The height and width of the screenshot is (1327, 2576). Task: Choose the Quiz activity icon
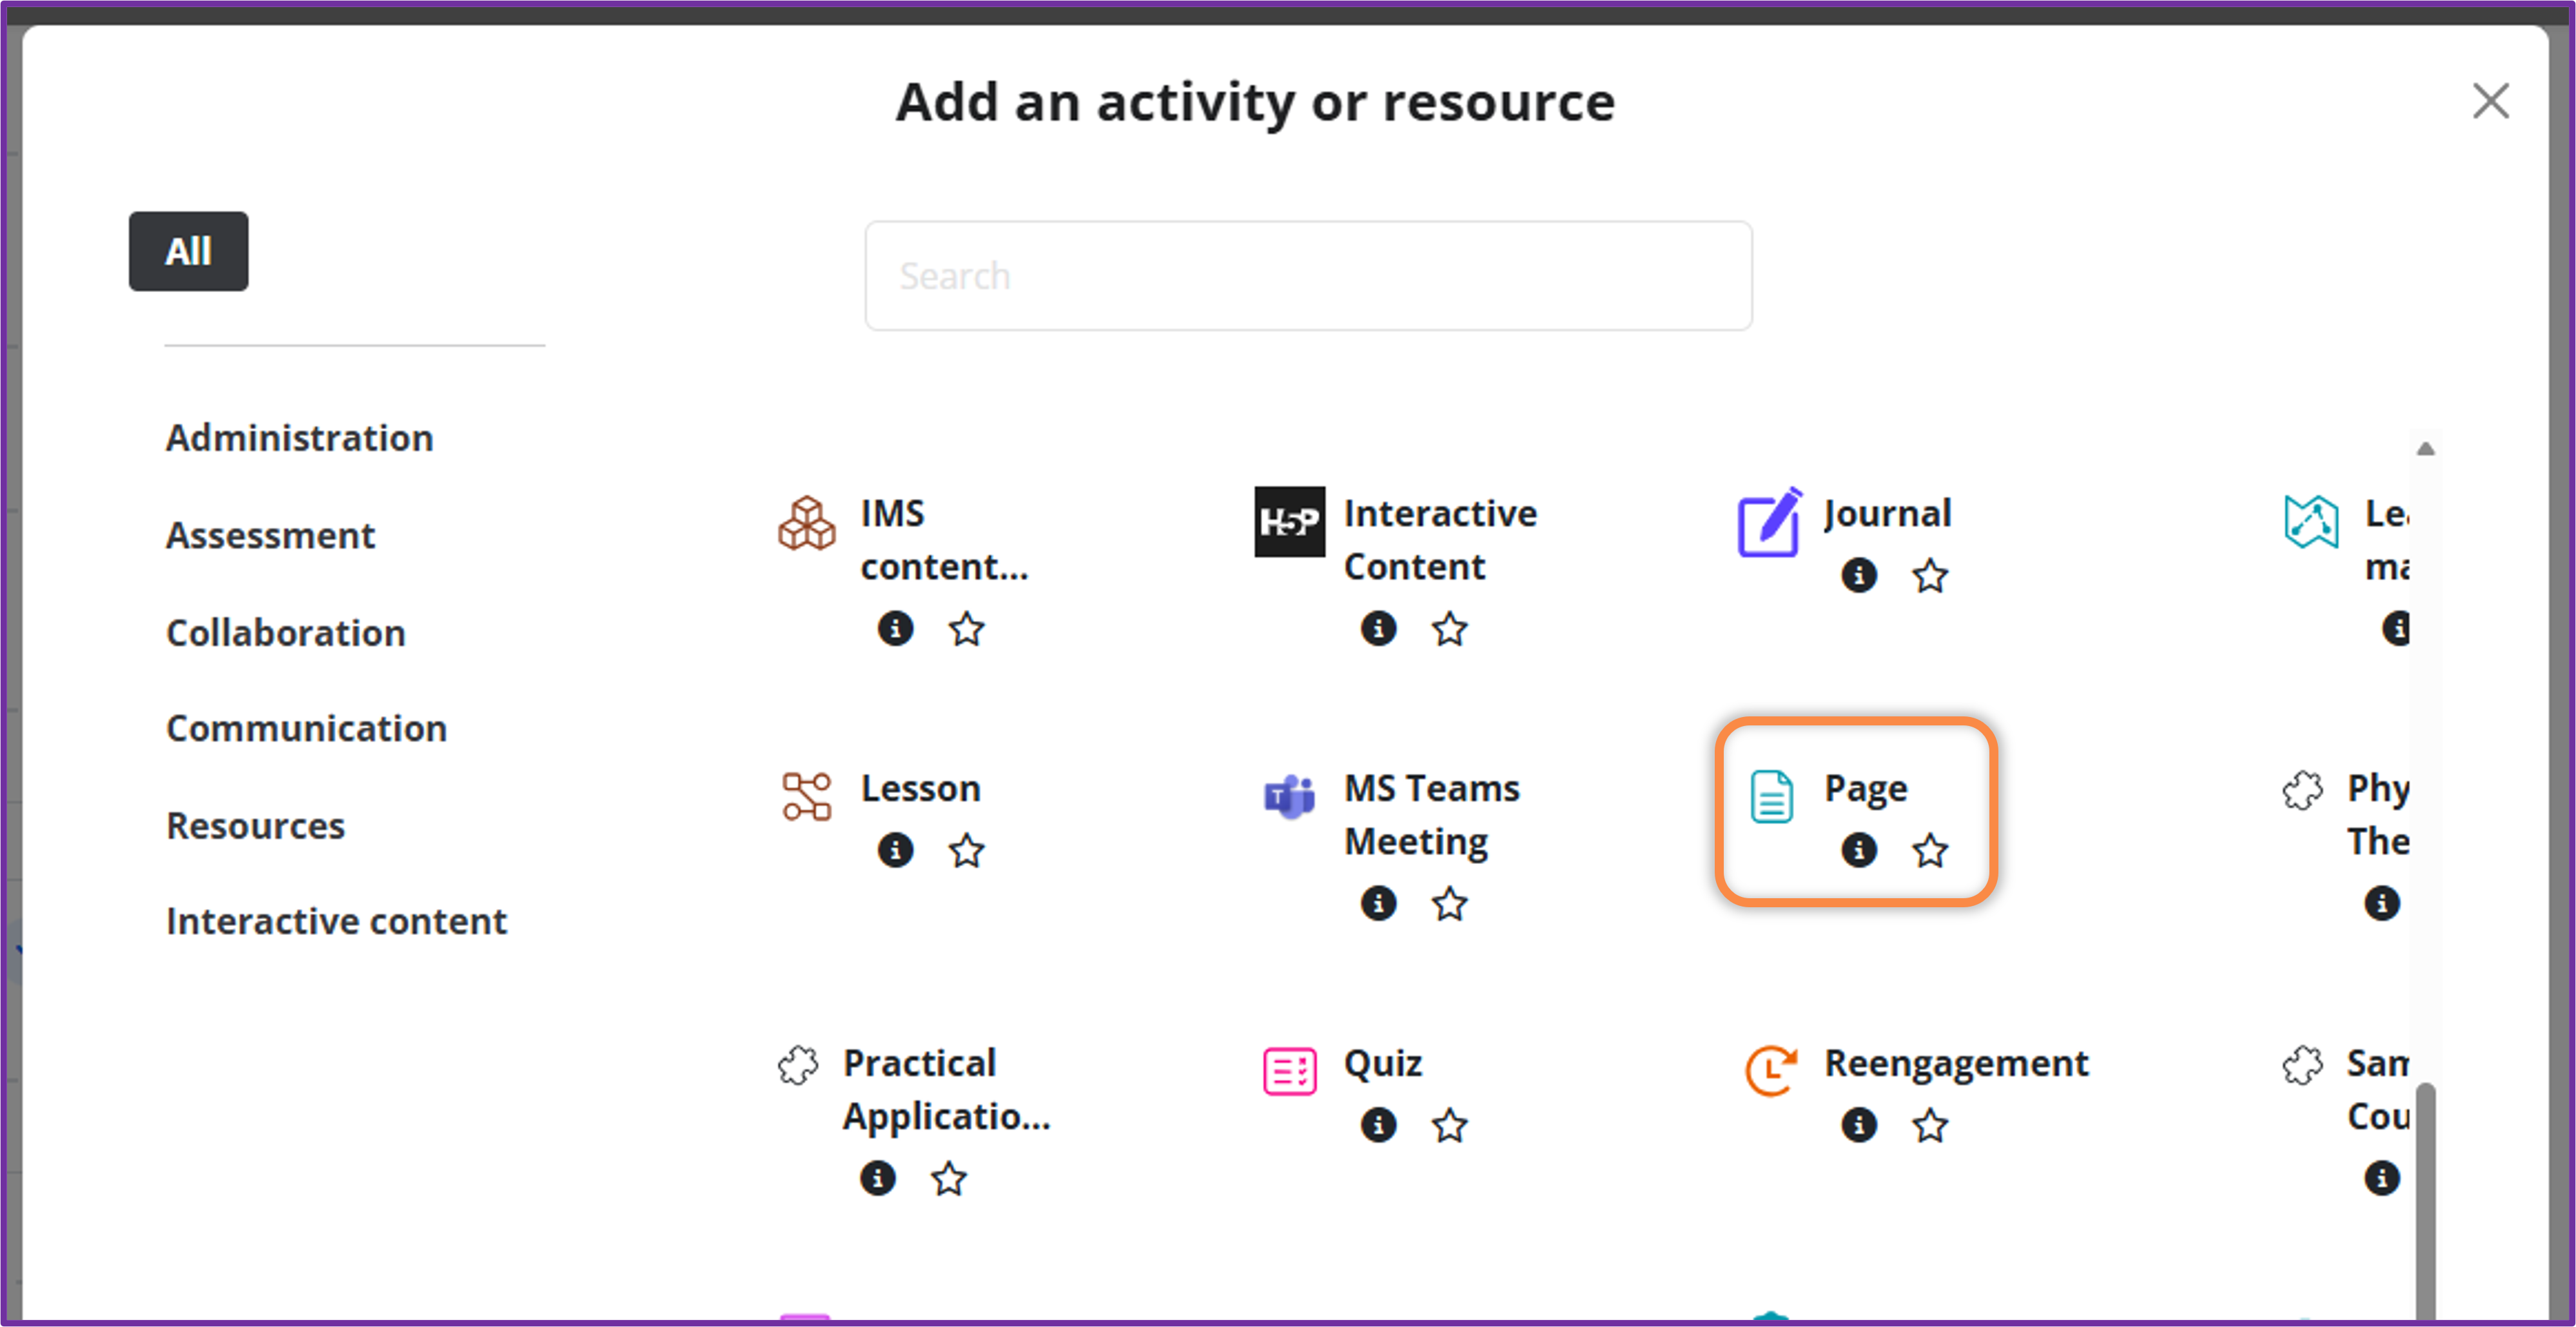click(1289, 1071)
